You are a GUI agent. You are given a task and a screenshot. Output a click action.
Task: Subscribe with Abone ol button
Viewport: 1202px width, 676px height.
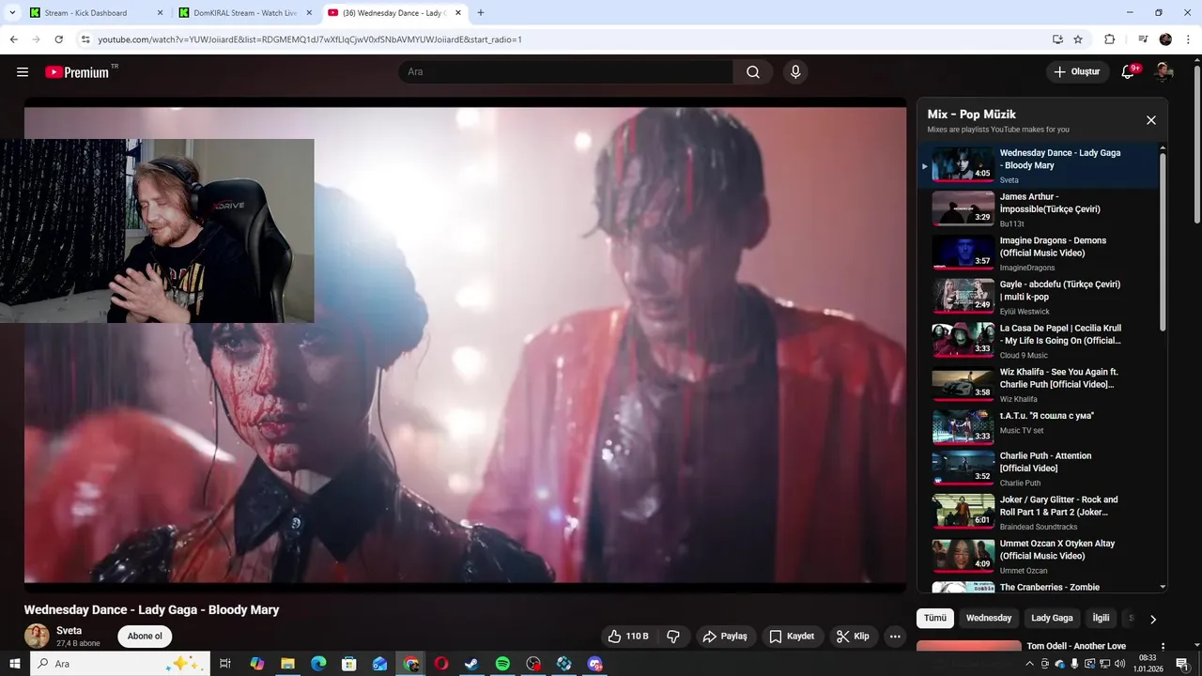[145, 637]
